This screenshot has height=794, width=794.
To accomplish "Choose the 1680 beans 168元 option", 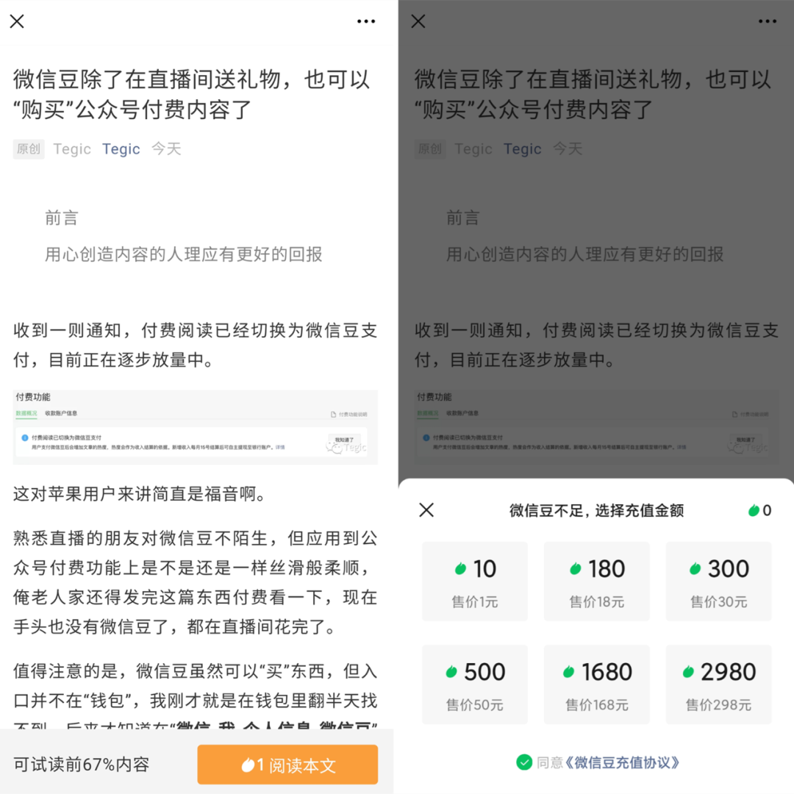I will (x=596, y=684).
